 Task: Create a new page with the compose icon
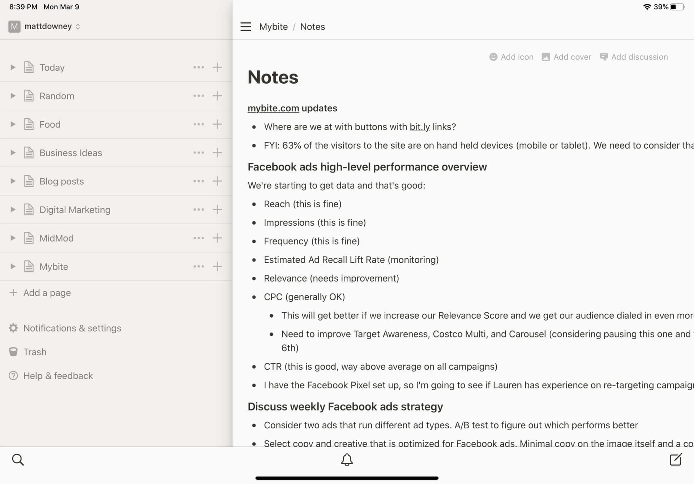pos(677,459)
